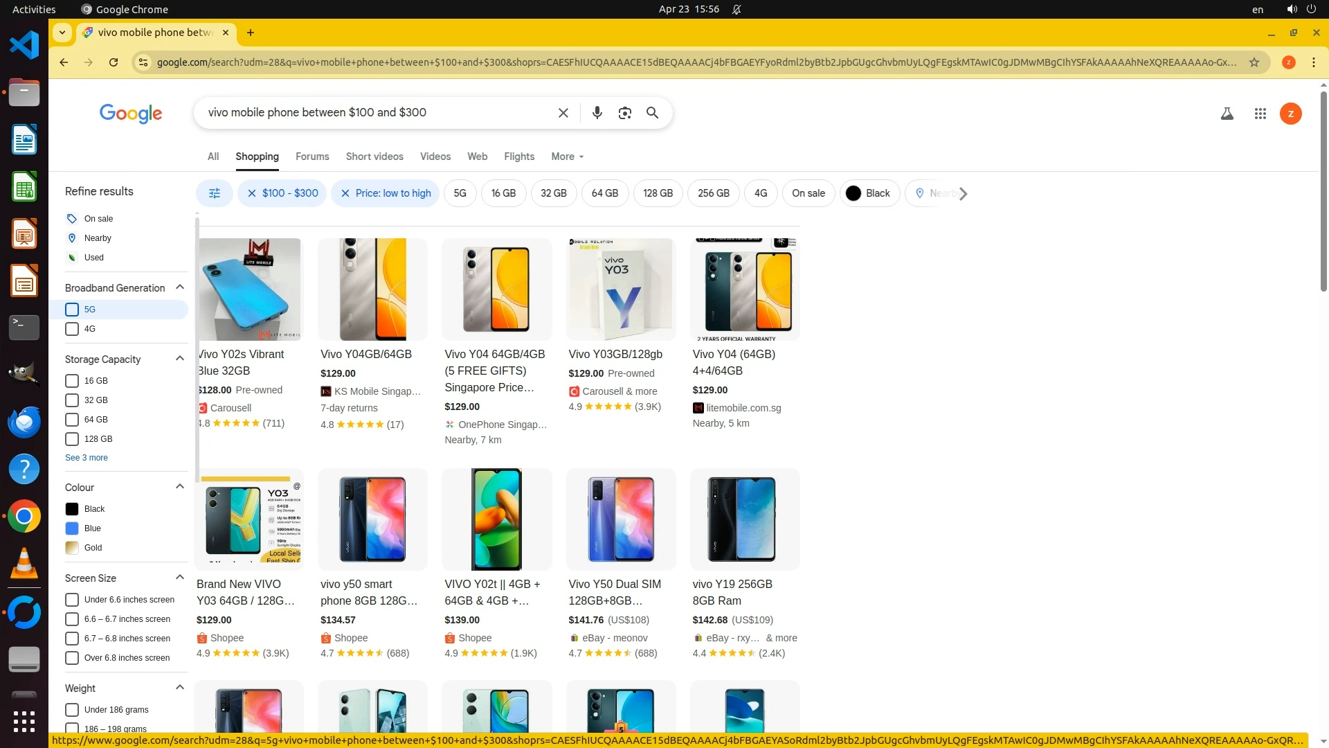
Task: Switch to the Videos tab
Action: (x=435, y=157)
